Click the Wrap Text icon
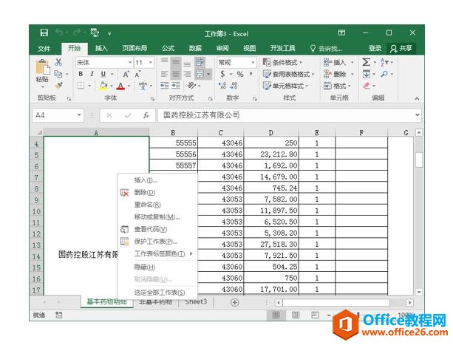This screenshot has height=345, width=453. click(x=200, y=62)
